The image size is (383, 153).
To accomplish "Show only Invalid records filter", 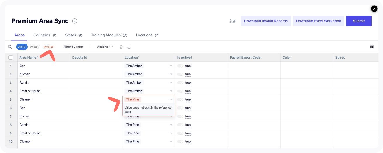I will (49, 47).
